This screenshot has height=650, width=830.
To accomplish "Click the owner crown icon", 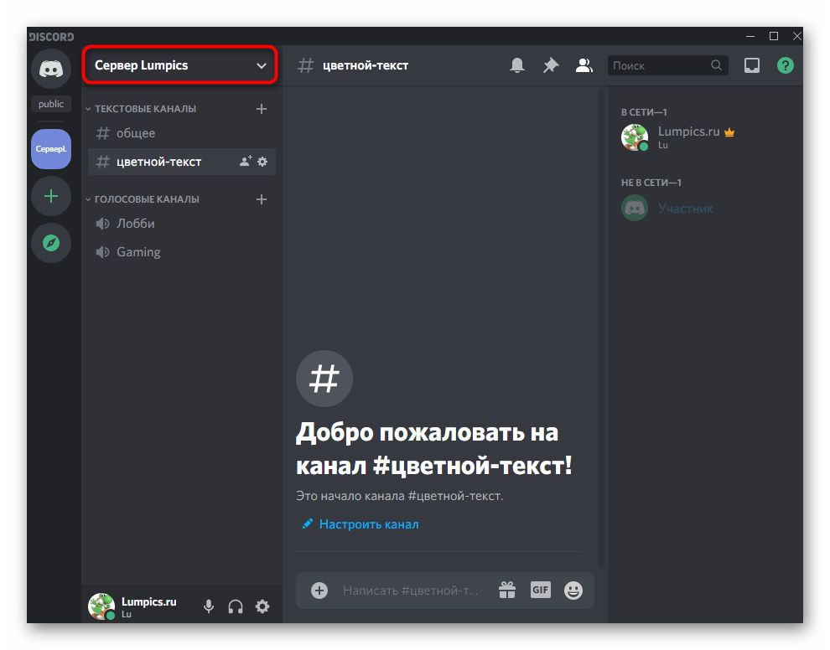I will coord(729,132).
